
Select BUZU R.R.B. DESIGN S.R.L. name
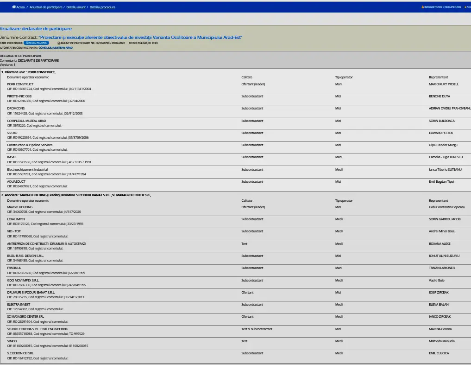(x=25, y=256)
